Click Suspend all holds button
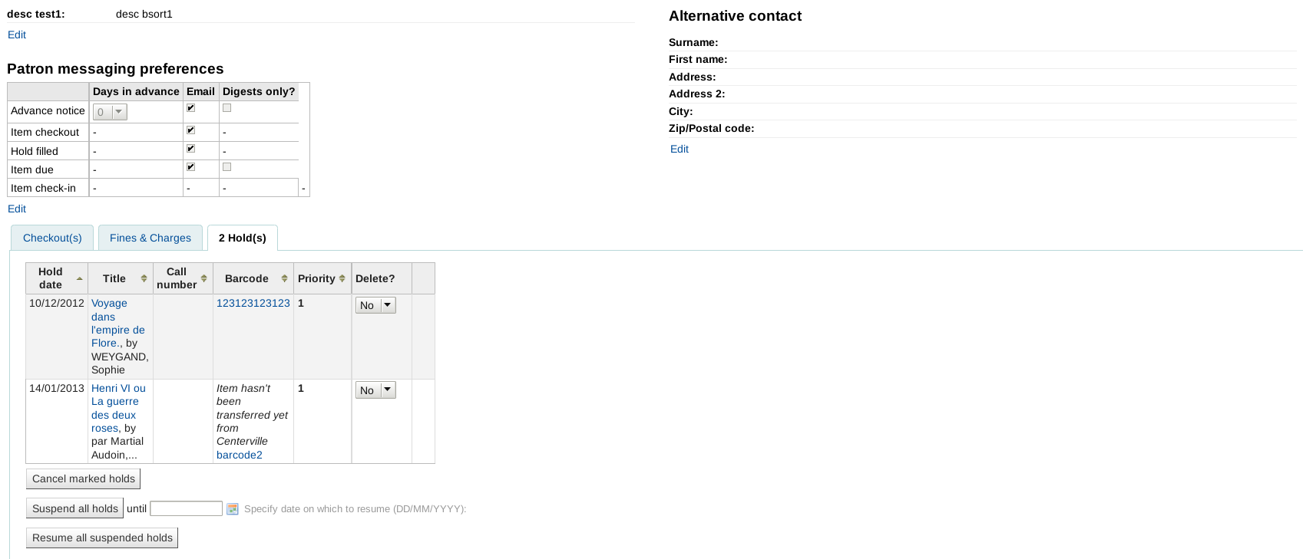 click(x=75, y=508)
